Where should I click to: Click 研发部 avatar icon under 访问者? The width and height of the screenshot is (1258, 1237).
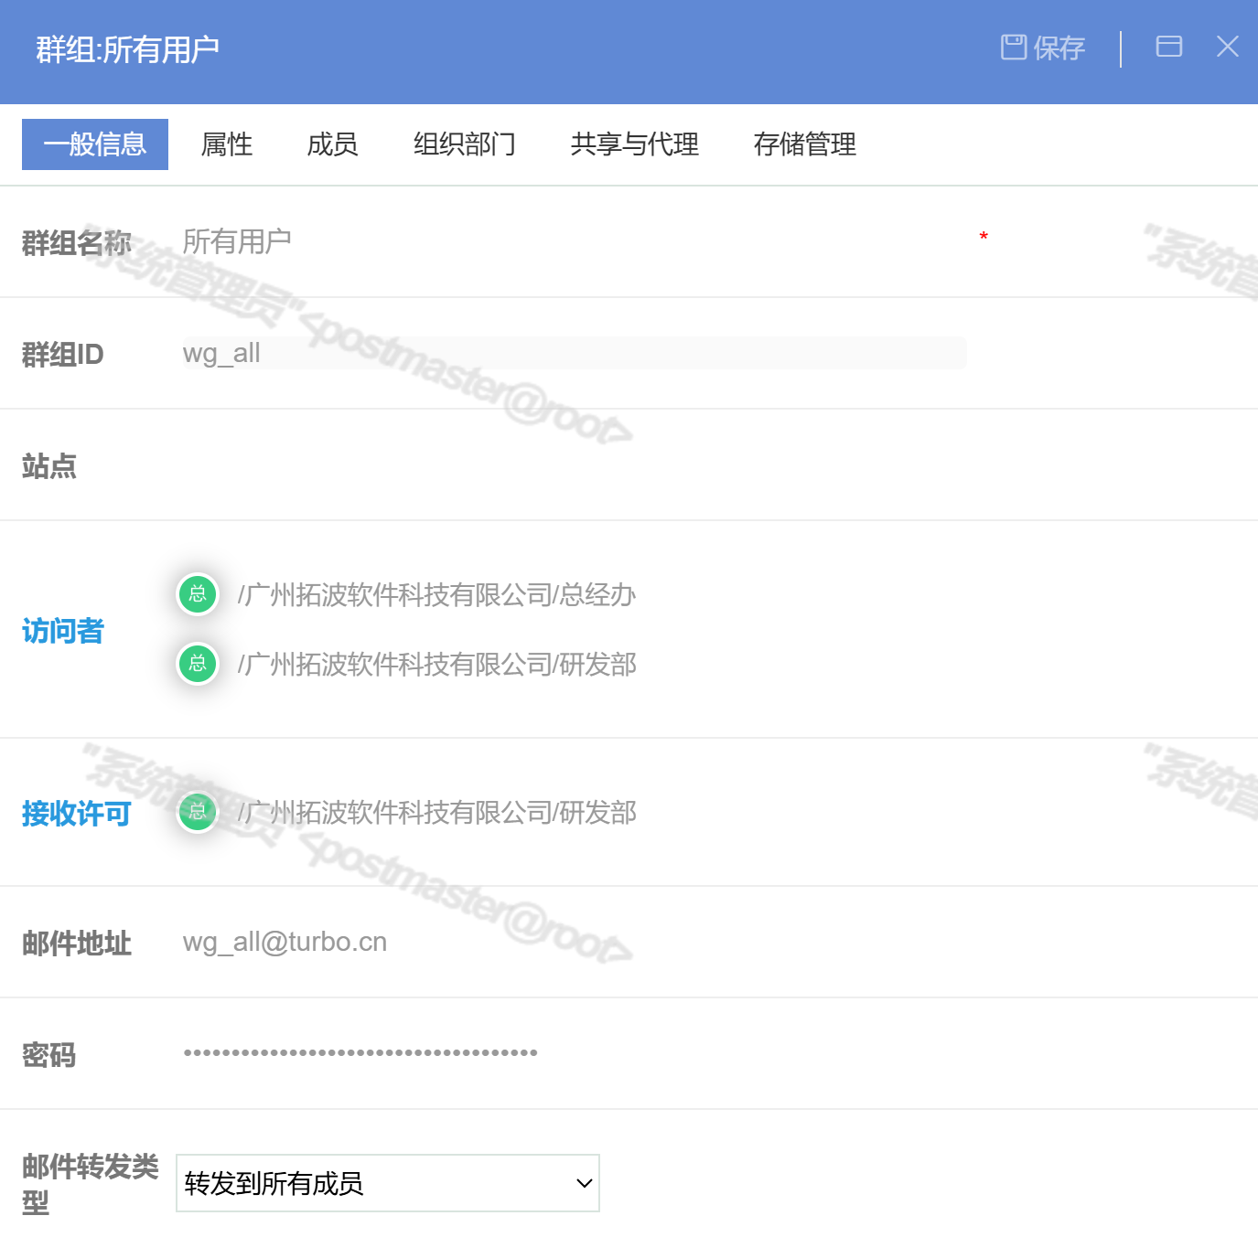(x=198, y=664)
